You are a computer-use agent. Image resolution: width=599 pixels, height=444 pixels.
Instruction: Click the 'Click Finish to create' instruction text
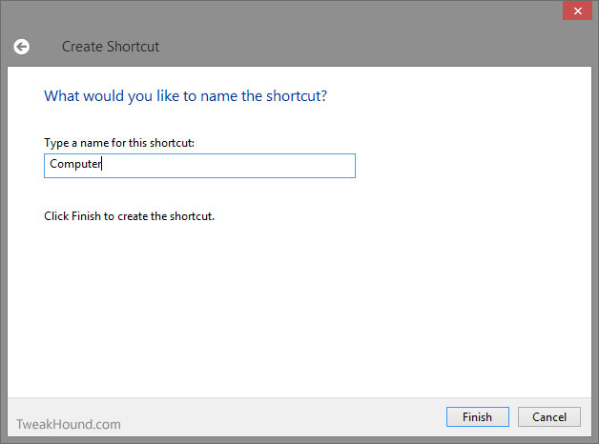[129, 216]
